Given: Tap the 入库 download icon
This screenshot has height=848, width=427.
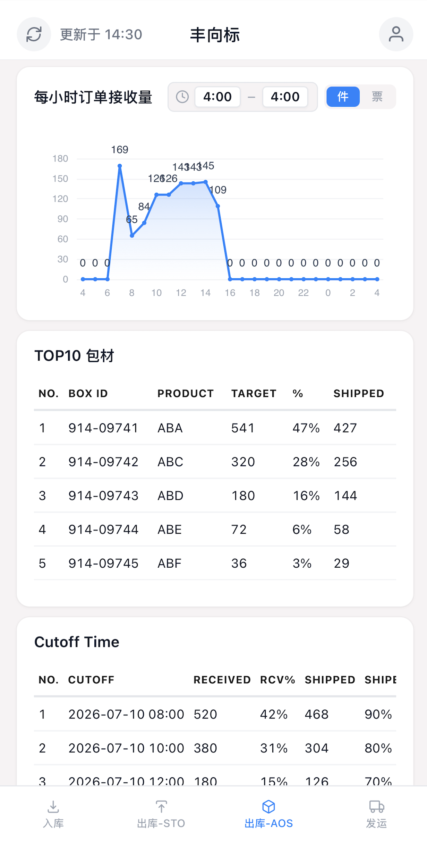Looking at the screenshot, I should 53,807.
